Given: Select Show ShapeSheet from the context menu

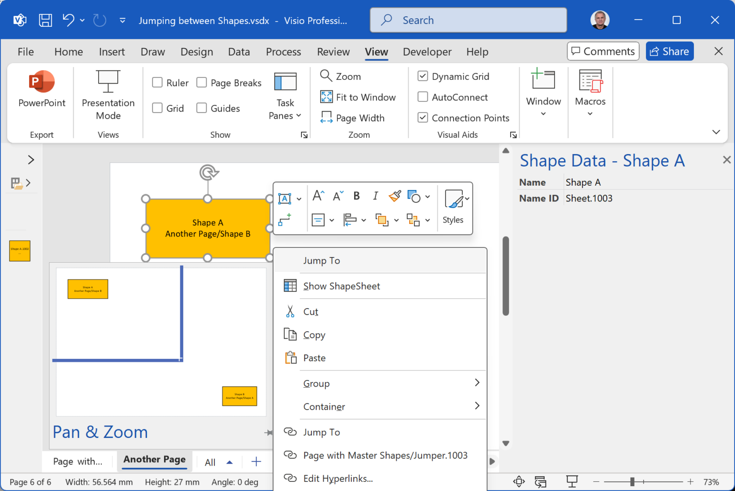Looking at the screenshot, I should pyautogui.click(x=341, y=286).
